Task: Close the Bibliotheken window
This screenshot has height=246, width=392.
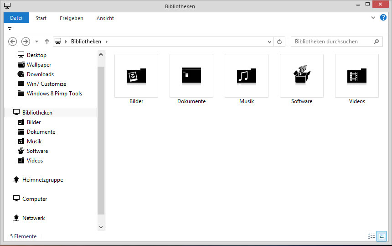Action: [x=380, y=4]
